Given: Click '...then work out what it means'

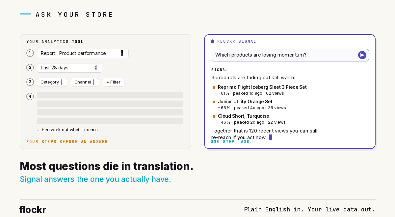Looking at the screenshot, I should 67,130.
